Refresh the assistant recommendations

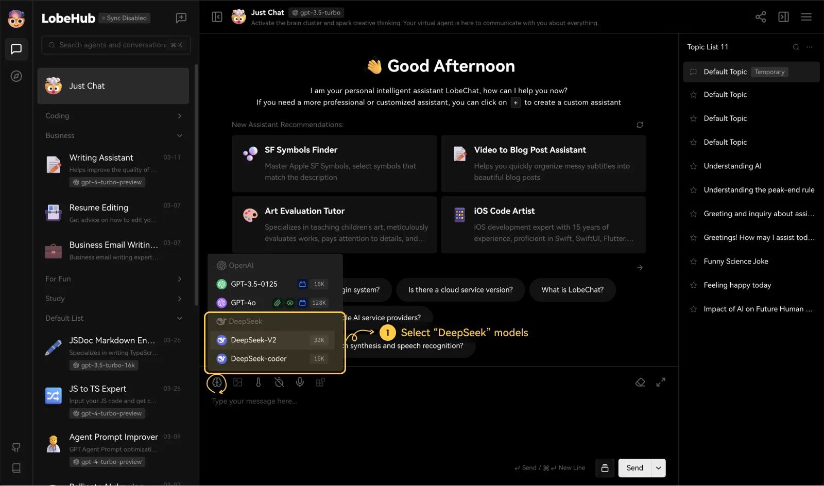(x=640, y=125)
